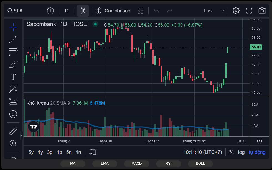The width and height of the screenshot is (272, 170).
Task: Open chart settings gear icon
Action: (236, 11)
